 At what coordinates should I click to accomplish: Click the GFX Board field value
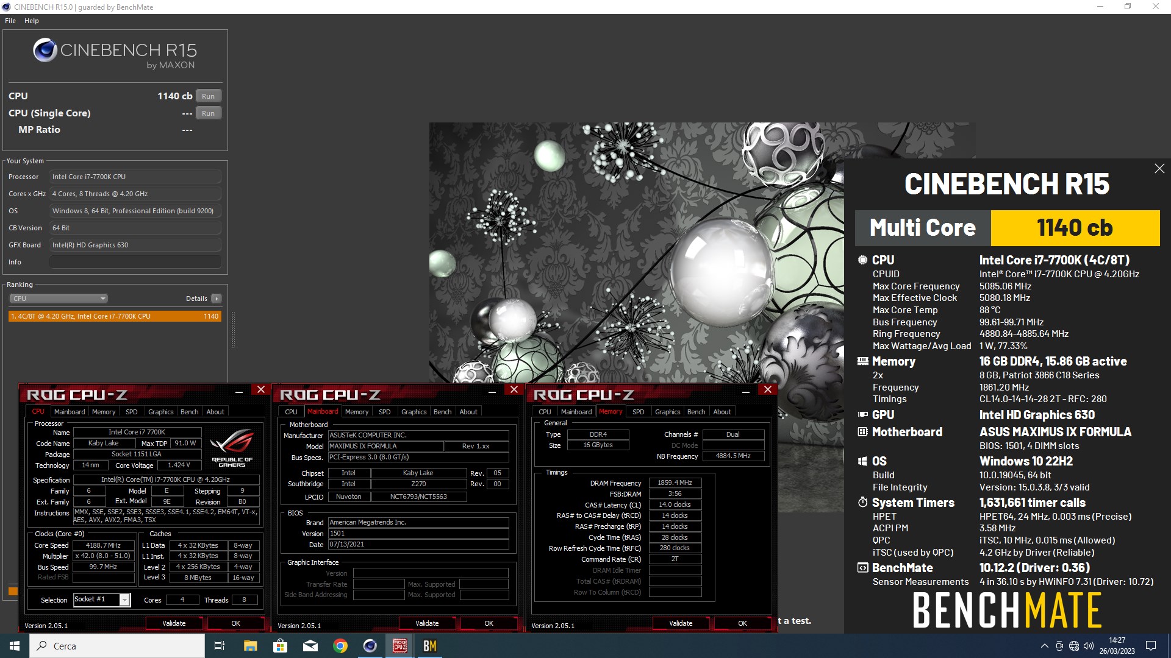pyautogui.click(x=135, y=245)
